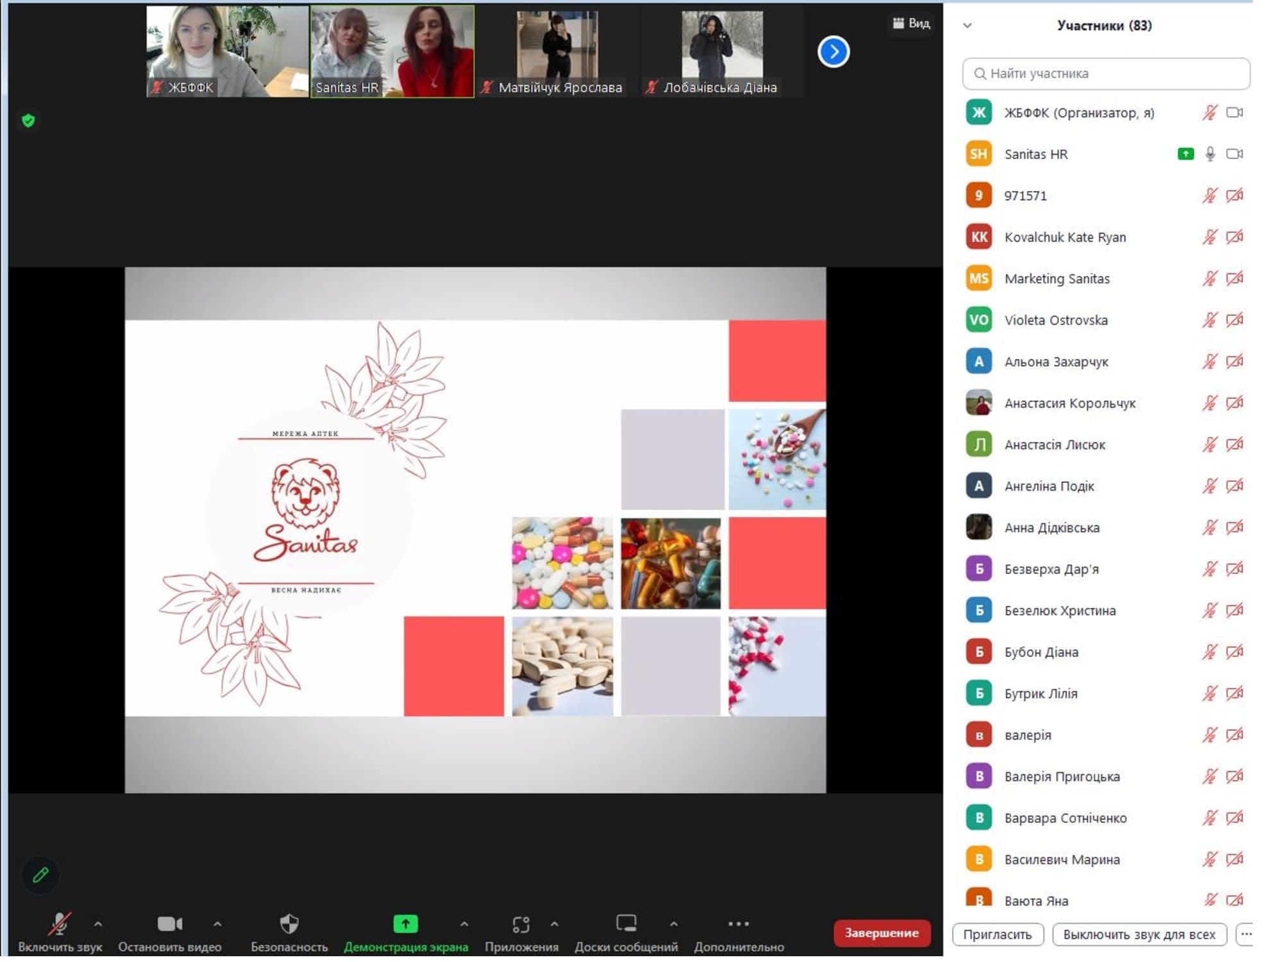
Task: Select Ваюта Яна participant name
Action: (1037, 901)
